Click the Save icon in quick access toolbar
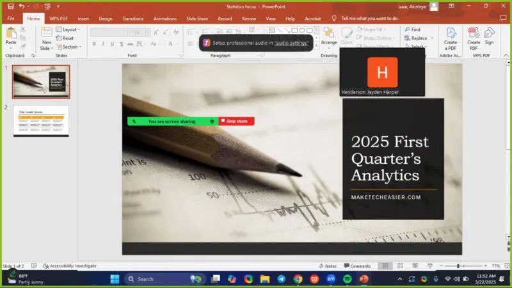Image resolution: width=512 pixels, height=288 pixels. click(x=10, y=6)
